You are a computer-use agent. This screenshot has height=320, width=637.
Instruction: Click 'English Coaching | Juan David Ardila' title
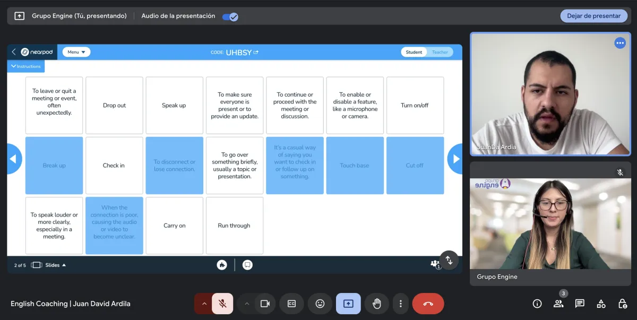71,304
